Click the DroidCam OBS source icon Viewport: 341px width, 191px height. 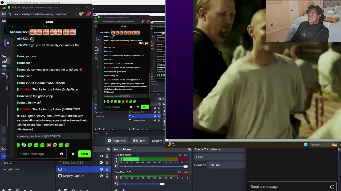pos(60,163)
